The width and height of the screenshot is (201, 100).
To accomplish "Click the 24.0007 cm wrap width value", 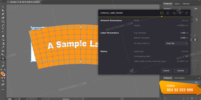I will click(x=183, y=61).
